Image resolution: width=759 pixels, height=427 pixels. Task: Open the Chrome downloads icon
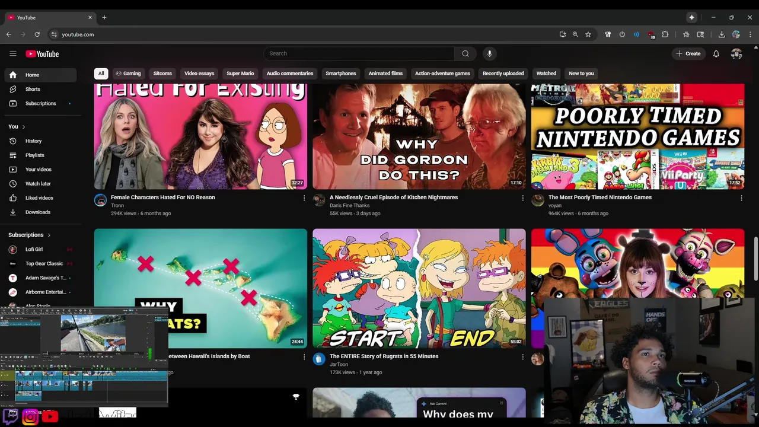click(x=722, y=34)
